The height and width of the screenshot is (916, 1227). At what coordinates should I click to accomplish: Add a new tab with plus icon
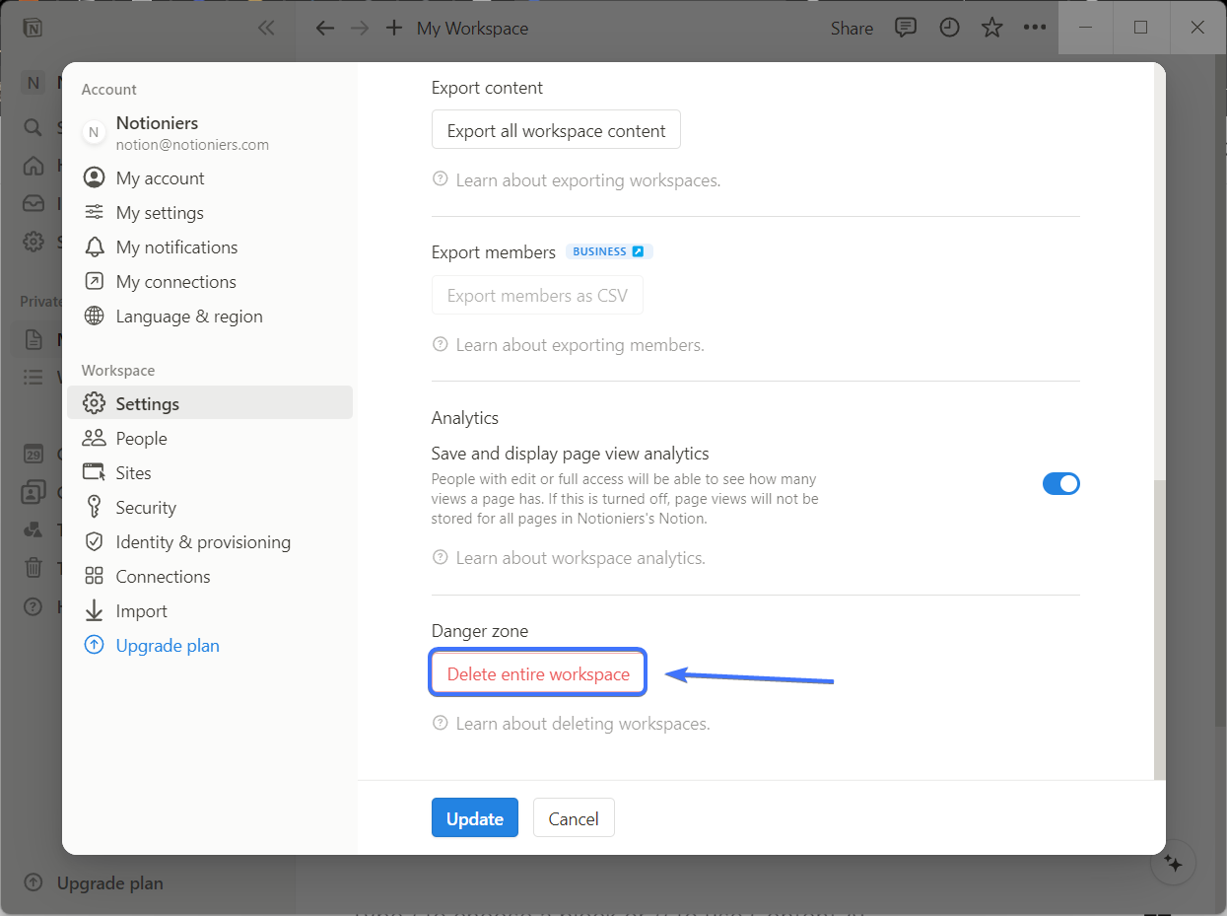click(x=394, y=28)
